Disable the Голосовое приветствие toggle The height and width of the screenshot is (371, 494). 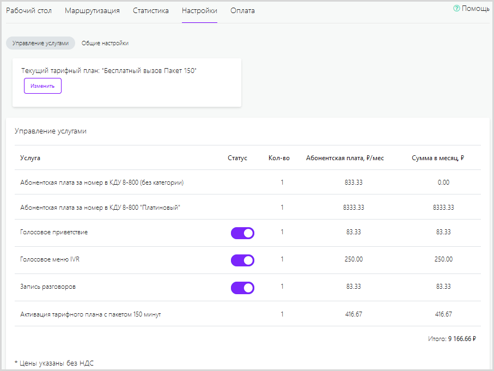point(242,233)
